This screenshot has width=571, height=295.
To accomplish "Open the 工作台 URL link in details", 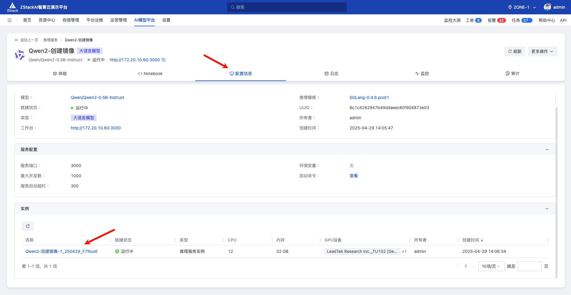I will (x=96, y=128).
